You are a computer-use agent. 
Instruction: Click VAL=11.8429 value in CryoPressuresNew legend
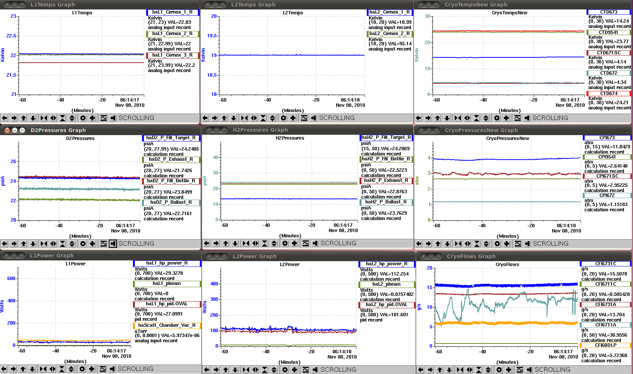click(x=616, y=147)
